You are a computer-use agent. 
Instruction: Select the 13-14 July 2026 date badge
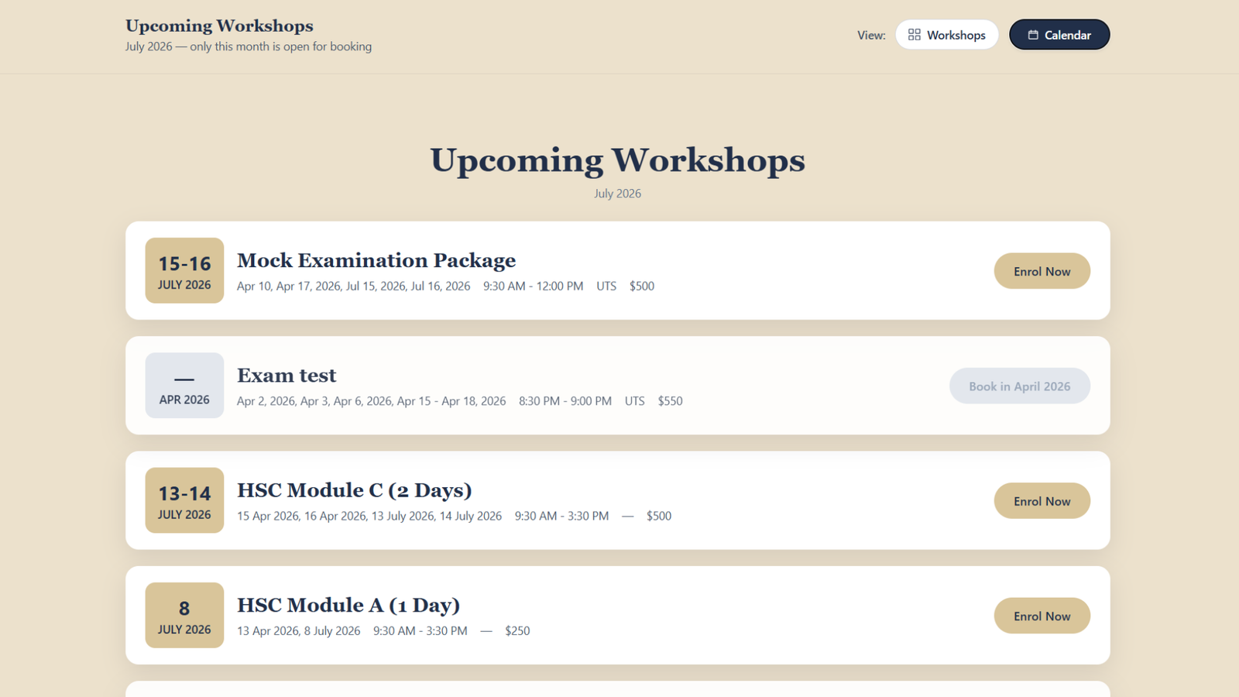click(x=184, y=501)
